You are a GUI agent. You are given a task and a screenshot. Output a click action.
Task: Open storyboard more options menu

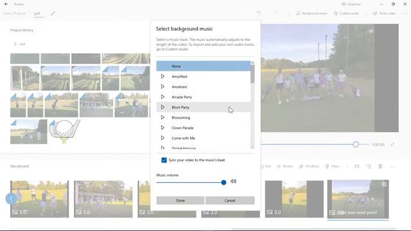click(392, 166)
